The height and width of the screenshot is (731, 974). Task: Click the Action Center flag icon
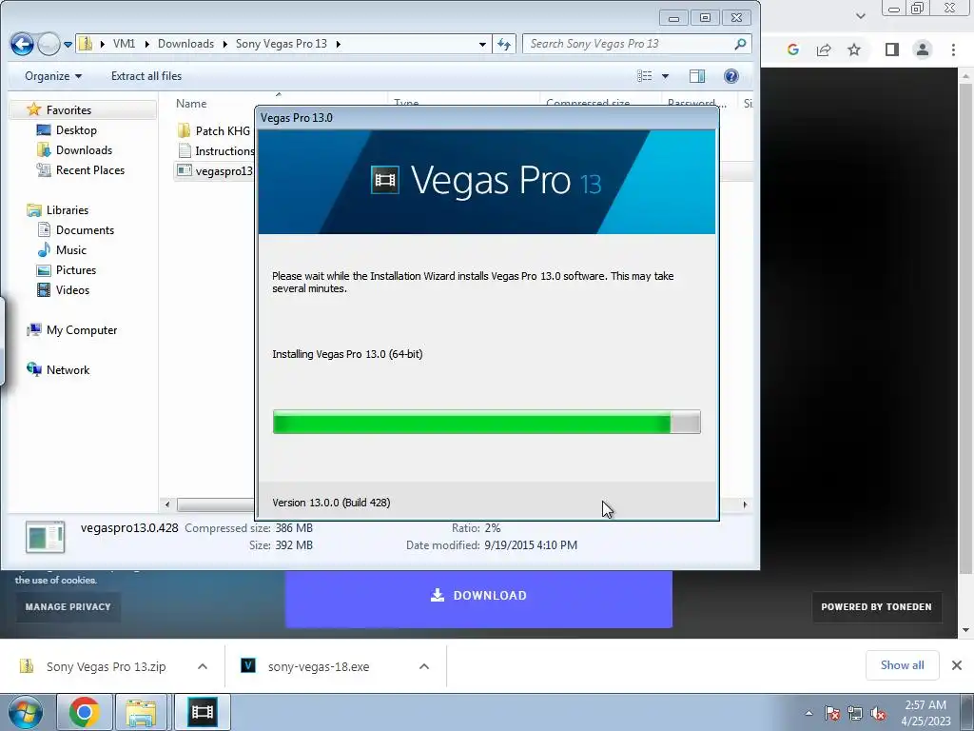[832, 713]
